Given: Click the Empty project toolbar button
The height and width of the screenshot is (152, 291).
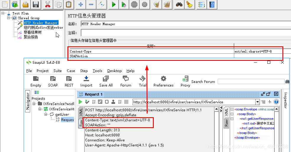Looking at the screenshot, I should (35, 81).
